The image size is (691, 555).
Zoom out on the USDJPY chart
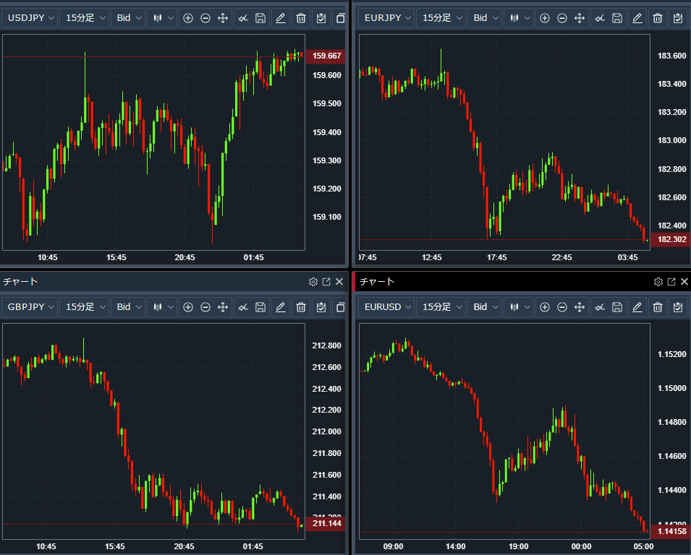click(205, 18)
